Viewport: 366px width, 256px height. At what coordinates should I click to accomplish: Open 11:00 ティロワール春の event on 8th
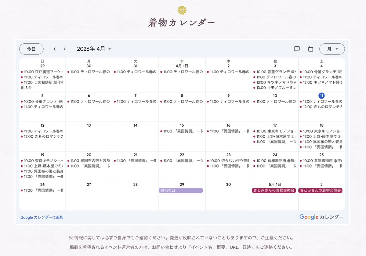[x=182, y=102]
